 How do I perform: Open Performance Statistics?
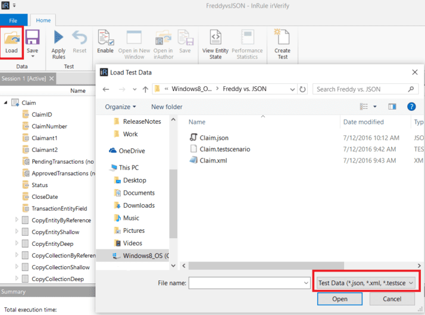(x=247, y=45)
